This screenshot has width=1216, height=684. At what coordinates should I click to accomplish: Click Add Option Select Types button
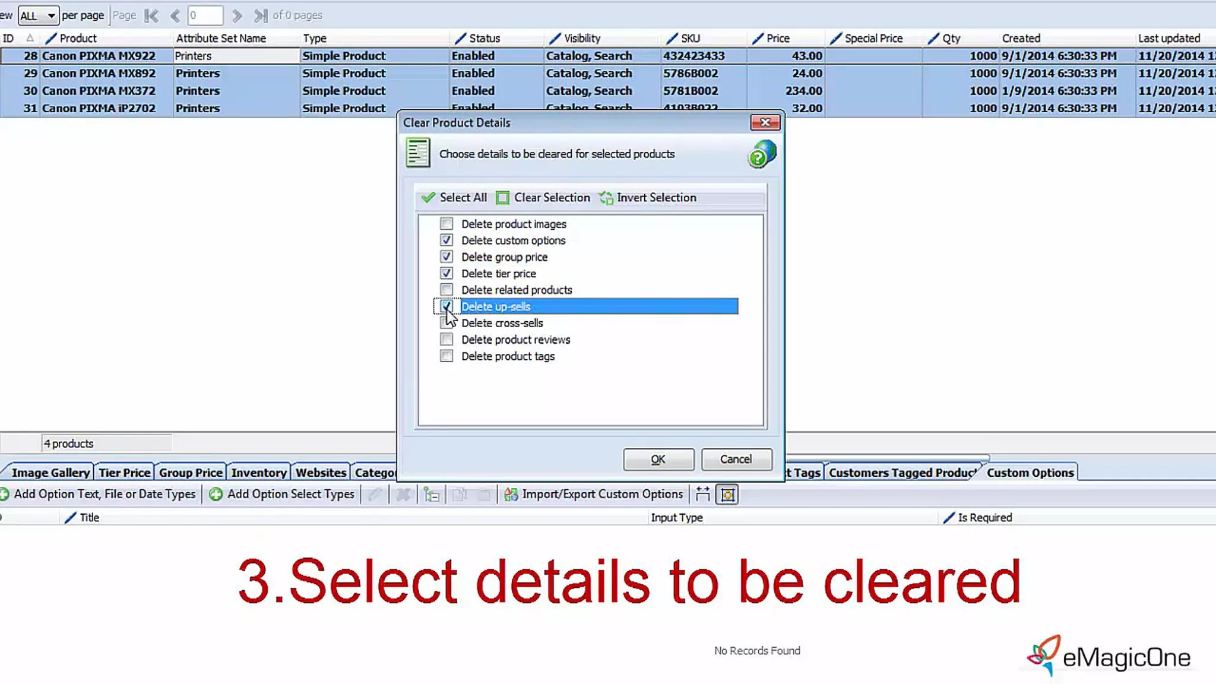[282, 494]
